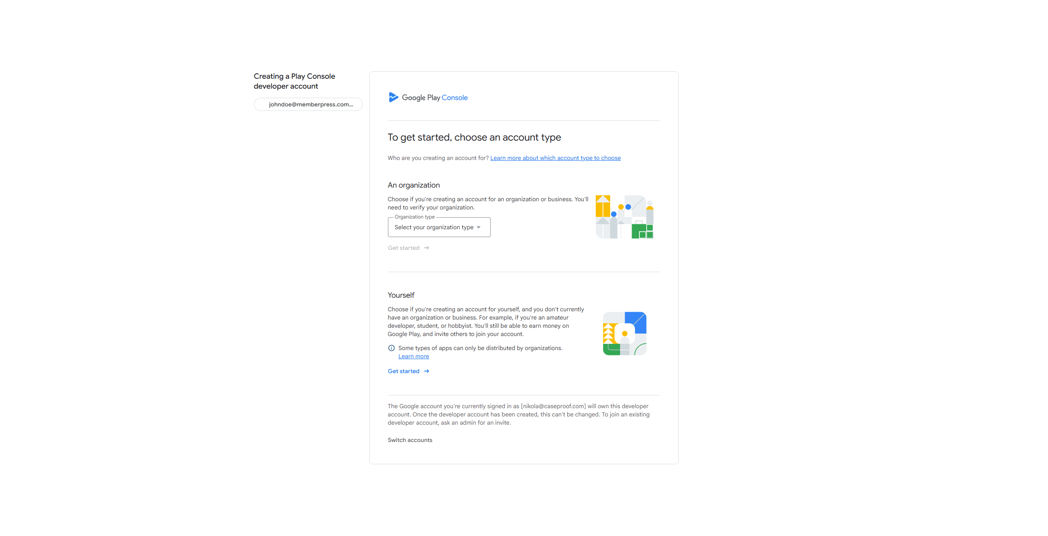
Task: Click the johndoe@memberpress.com account chip
Action: (308, 104)
